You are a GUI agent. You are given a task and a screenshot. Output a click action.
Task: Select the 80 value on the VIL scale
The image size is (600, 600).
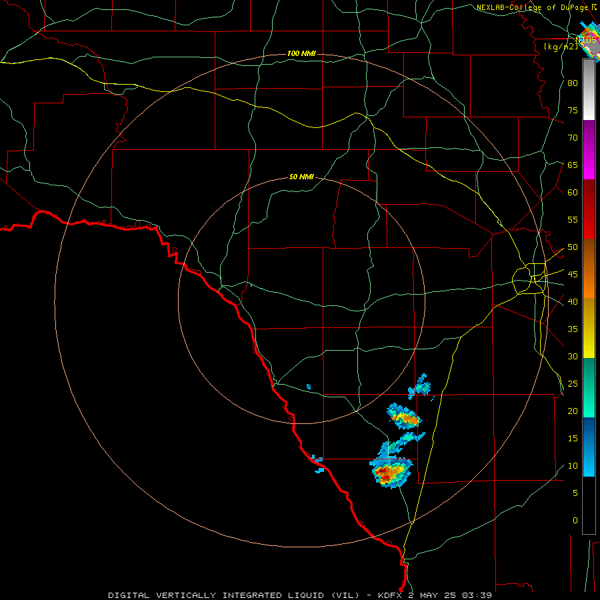pyautogui.click(x=573, y=83)
